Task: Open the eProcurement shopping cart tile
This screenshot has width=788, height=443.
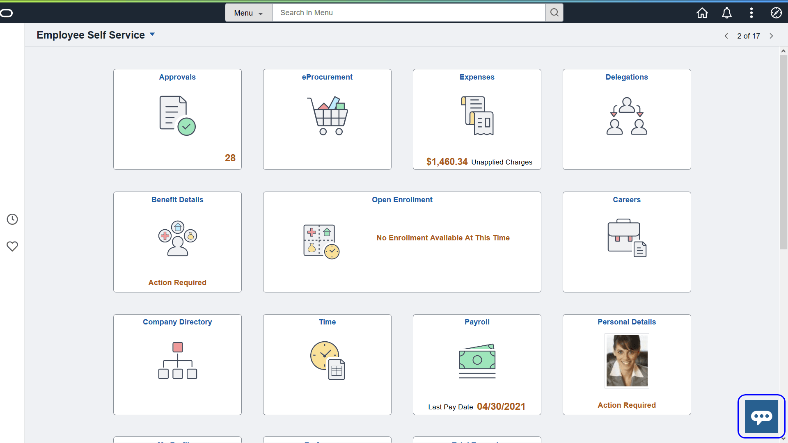Action: 327,119
